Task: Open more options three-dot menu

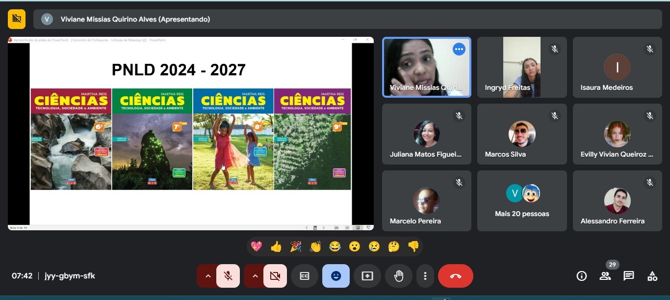Action: tap(425, 276)
